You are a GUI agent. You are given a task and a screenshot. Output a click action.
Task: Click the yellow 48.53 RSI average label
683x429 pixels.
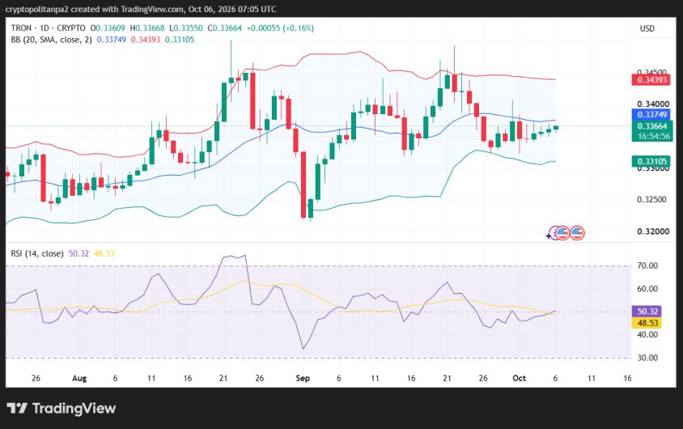click(647, 323)
